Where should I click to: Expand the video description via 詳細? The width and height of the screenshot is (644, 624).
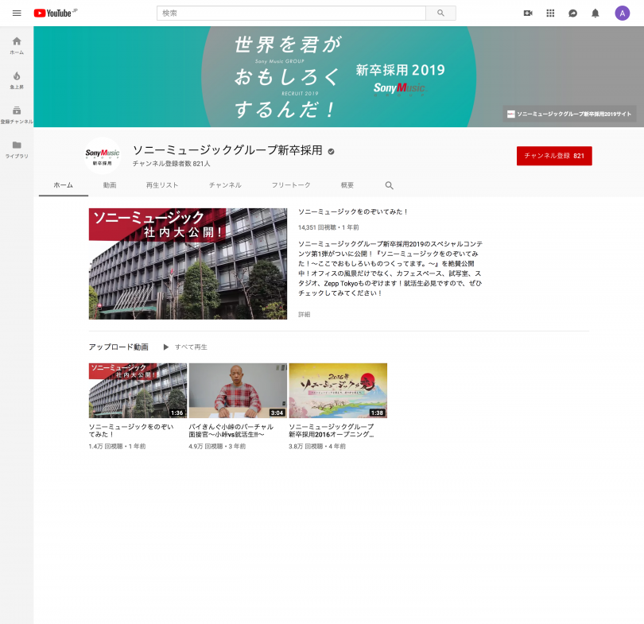pos(303,314)
